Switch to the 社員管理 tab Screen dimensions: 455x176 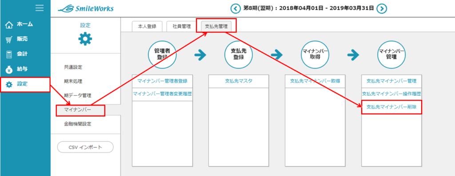(x=182, y=26)
